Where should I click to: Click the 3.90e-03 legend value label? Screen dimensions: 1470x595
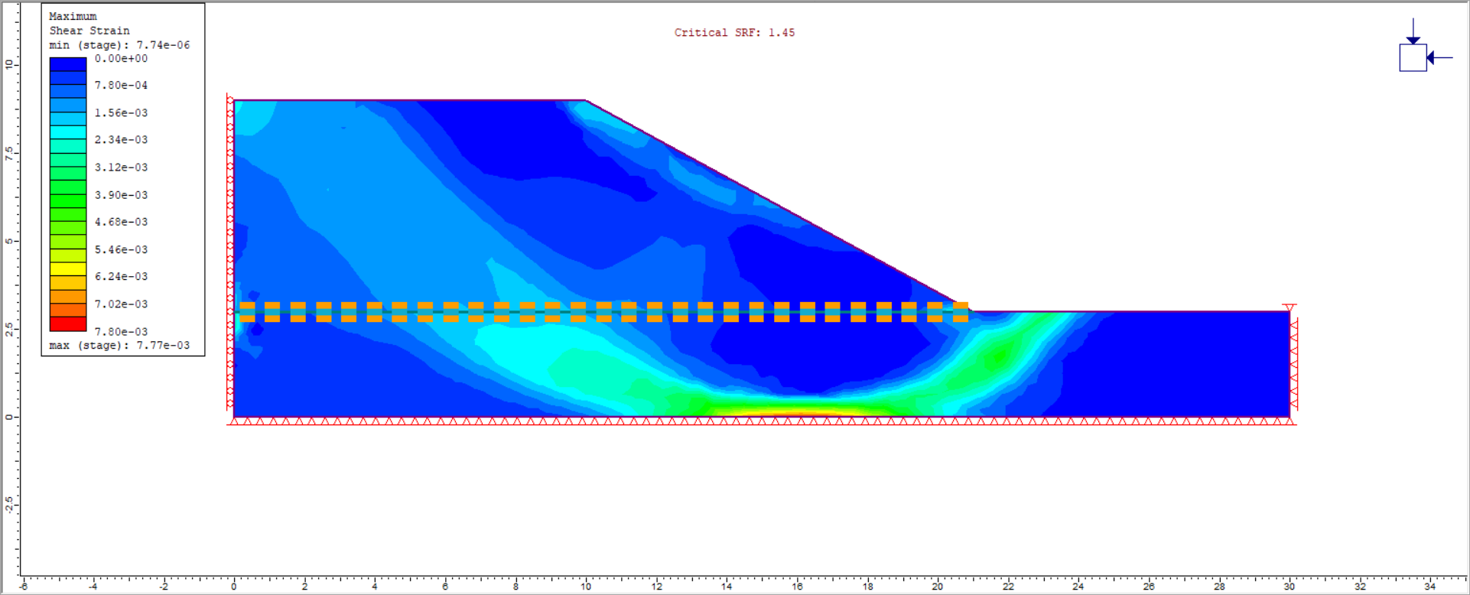pyautogui.click(x=121, y=195)
